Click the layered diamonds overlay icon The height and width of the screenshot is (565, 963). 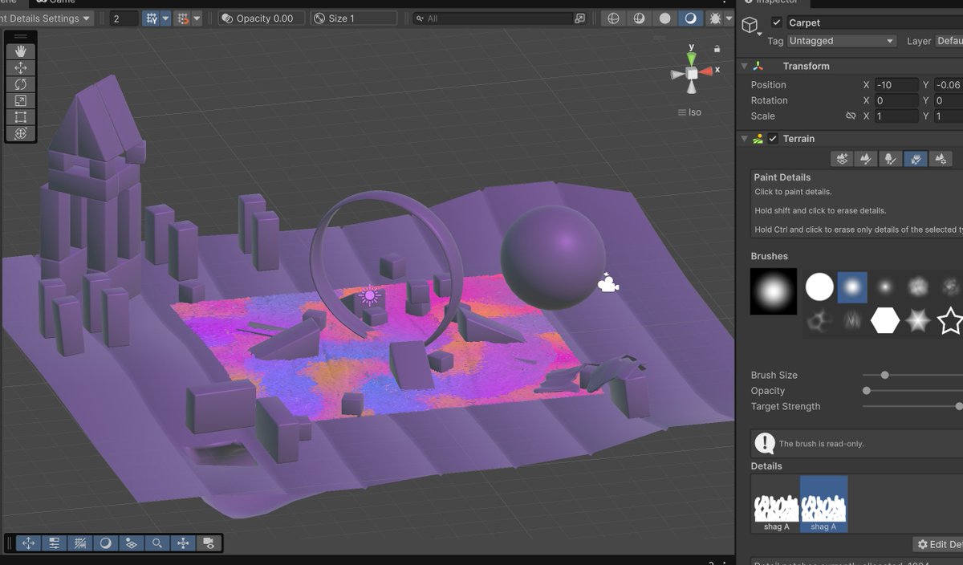pos(131,543)
